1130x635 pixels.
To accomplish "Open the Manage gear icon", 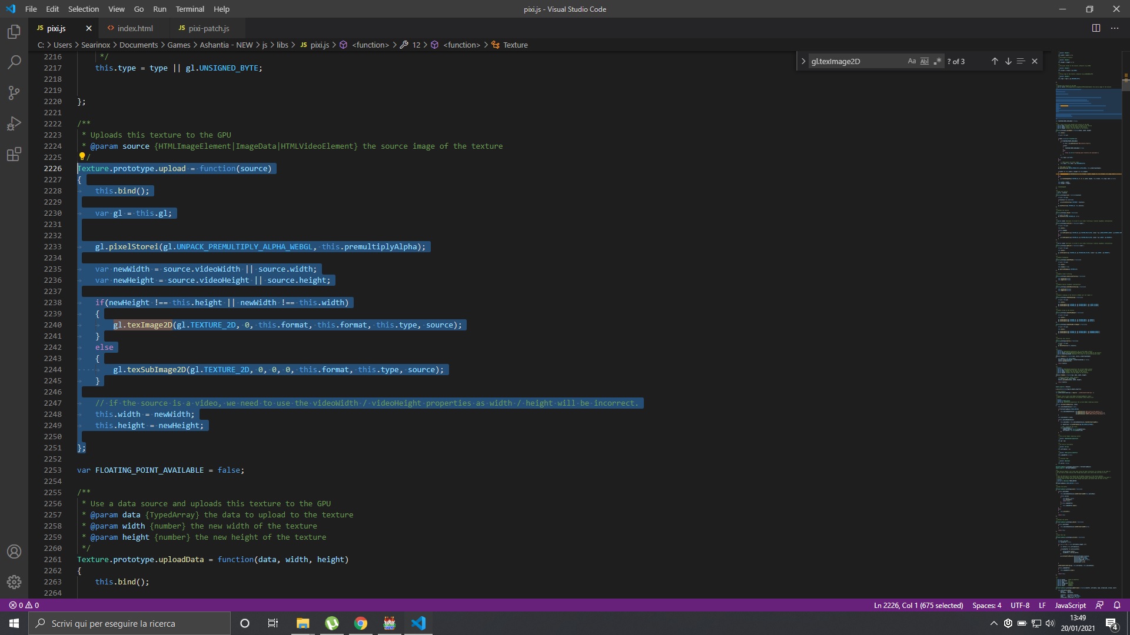I will pyautogui.click(x=14, y=582).
